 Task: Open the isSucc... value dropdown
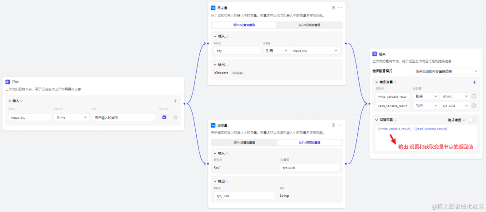455,96
